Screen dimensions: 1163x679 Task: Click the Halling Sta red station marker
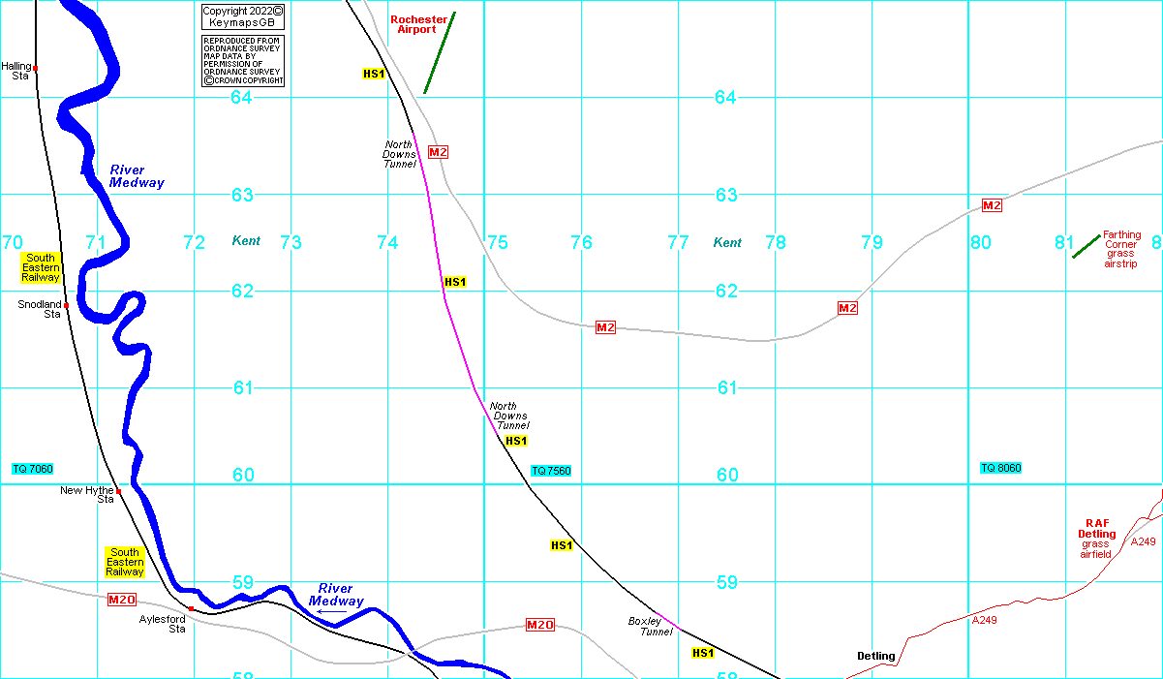[36, 68]
